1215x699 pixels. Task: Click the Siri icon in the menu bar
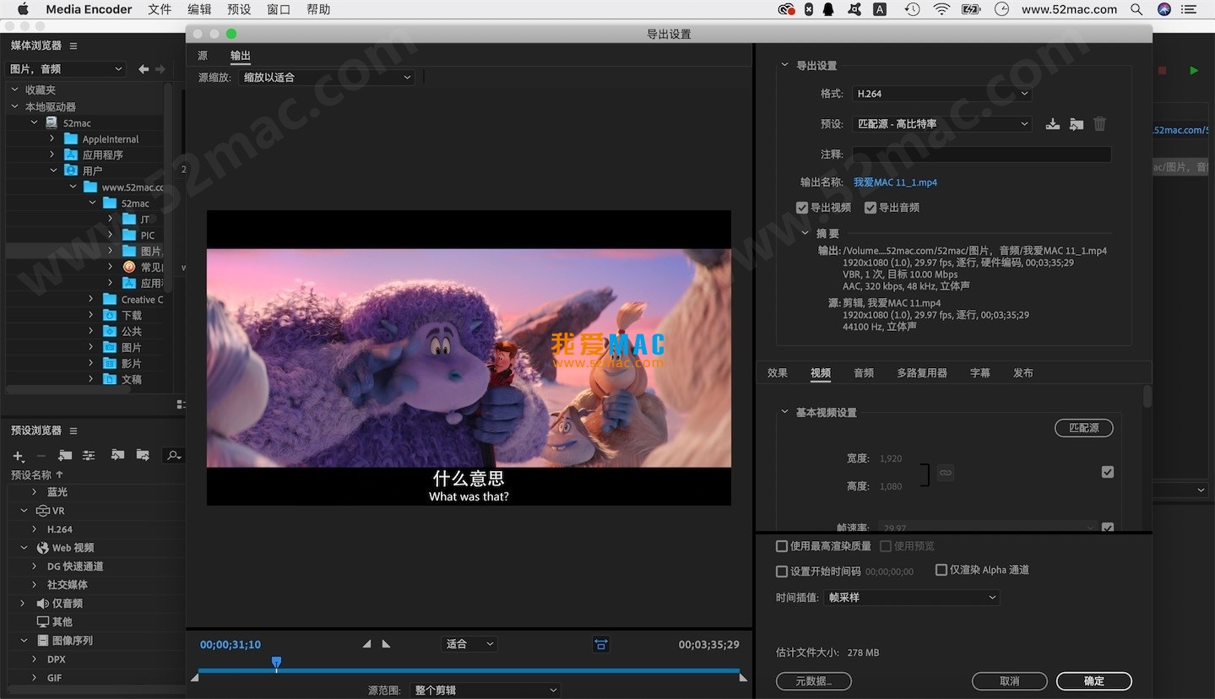[1164, 9]
